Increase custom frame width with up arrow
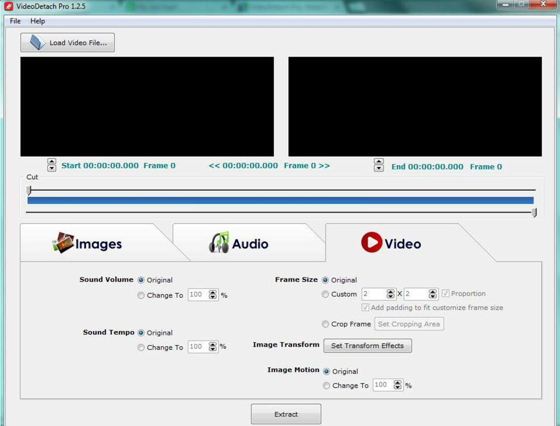Image resolution: width=560 pixels, height=426 pixels. click(390, 291)
